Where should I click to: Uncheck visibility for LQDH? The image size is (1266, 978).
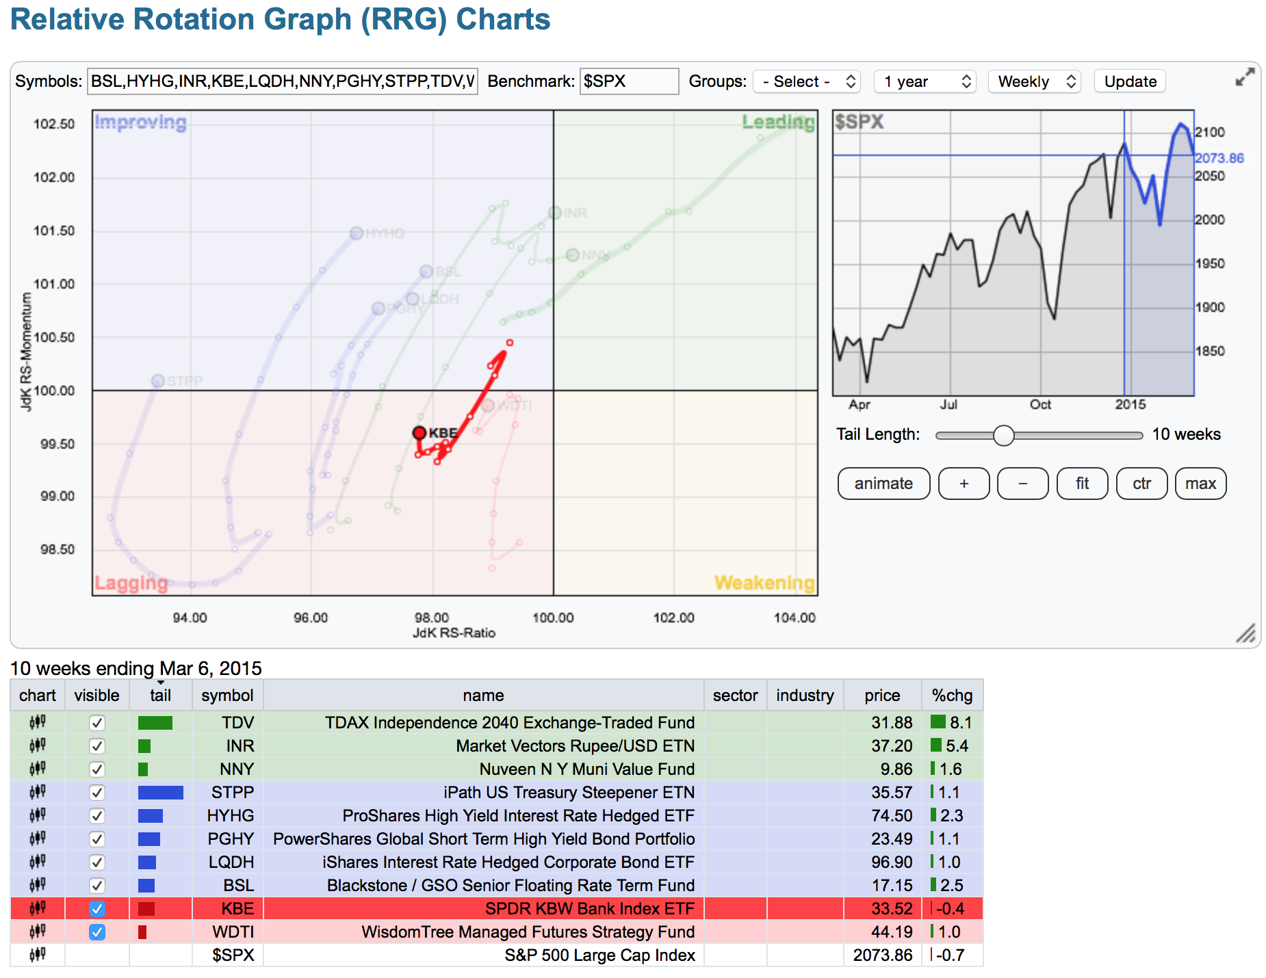97,862
